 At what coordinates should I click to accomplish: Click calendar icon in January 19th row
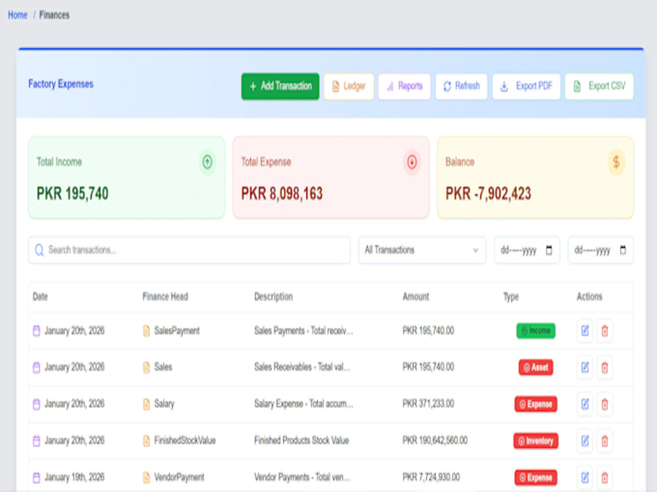36,478
